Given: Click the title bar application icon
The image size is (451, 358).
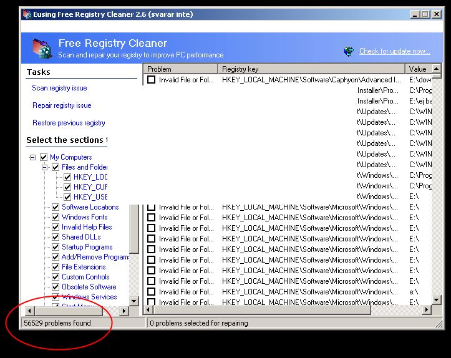Looking at the screenshot, I should point(27,14).
